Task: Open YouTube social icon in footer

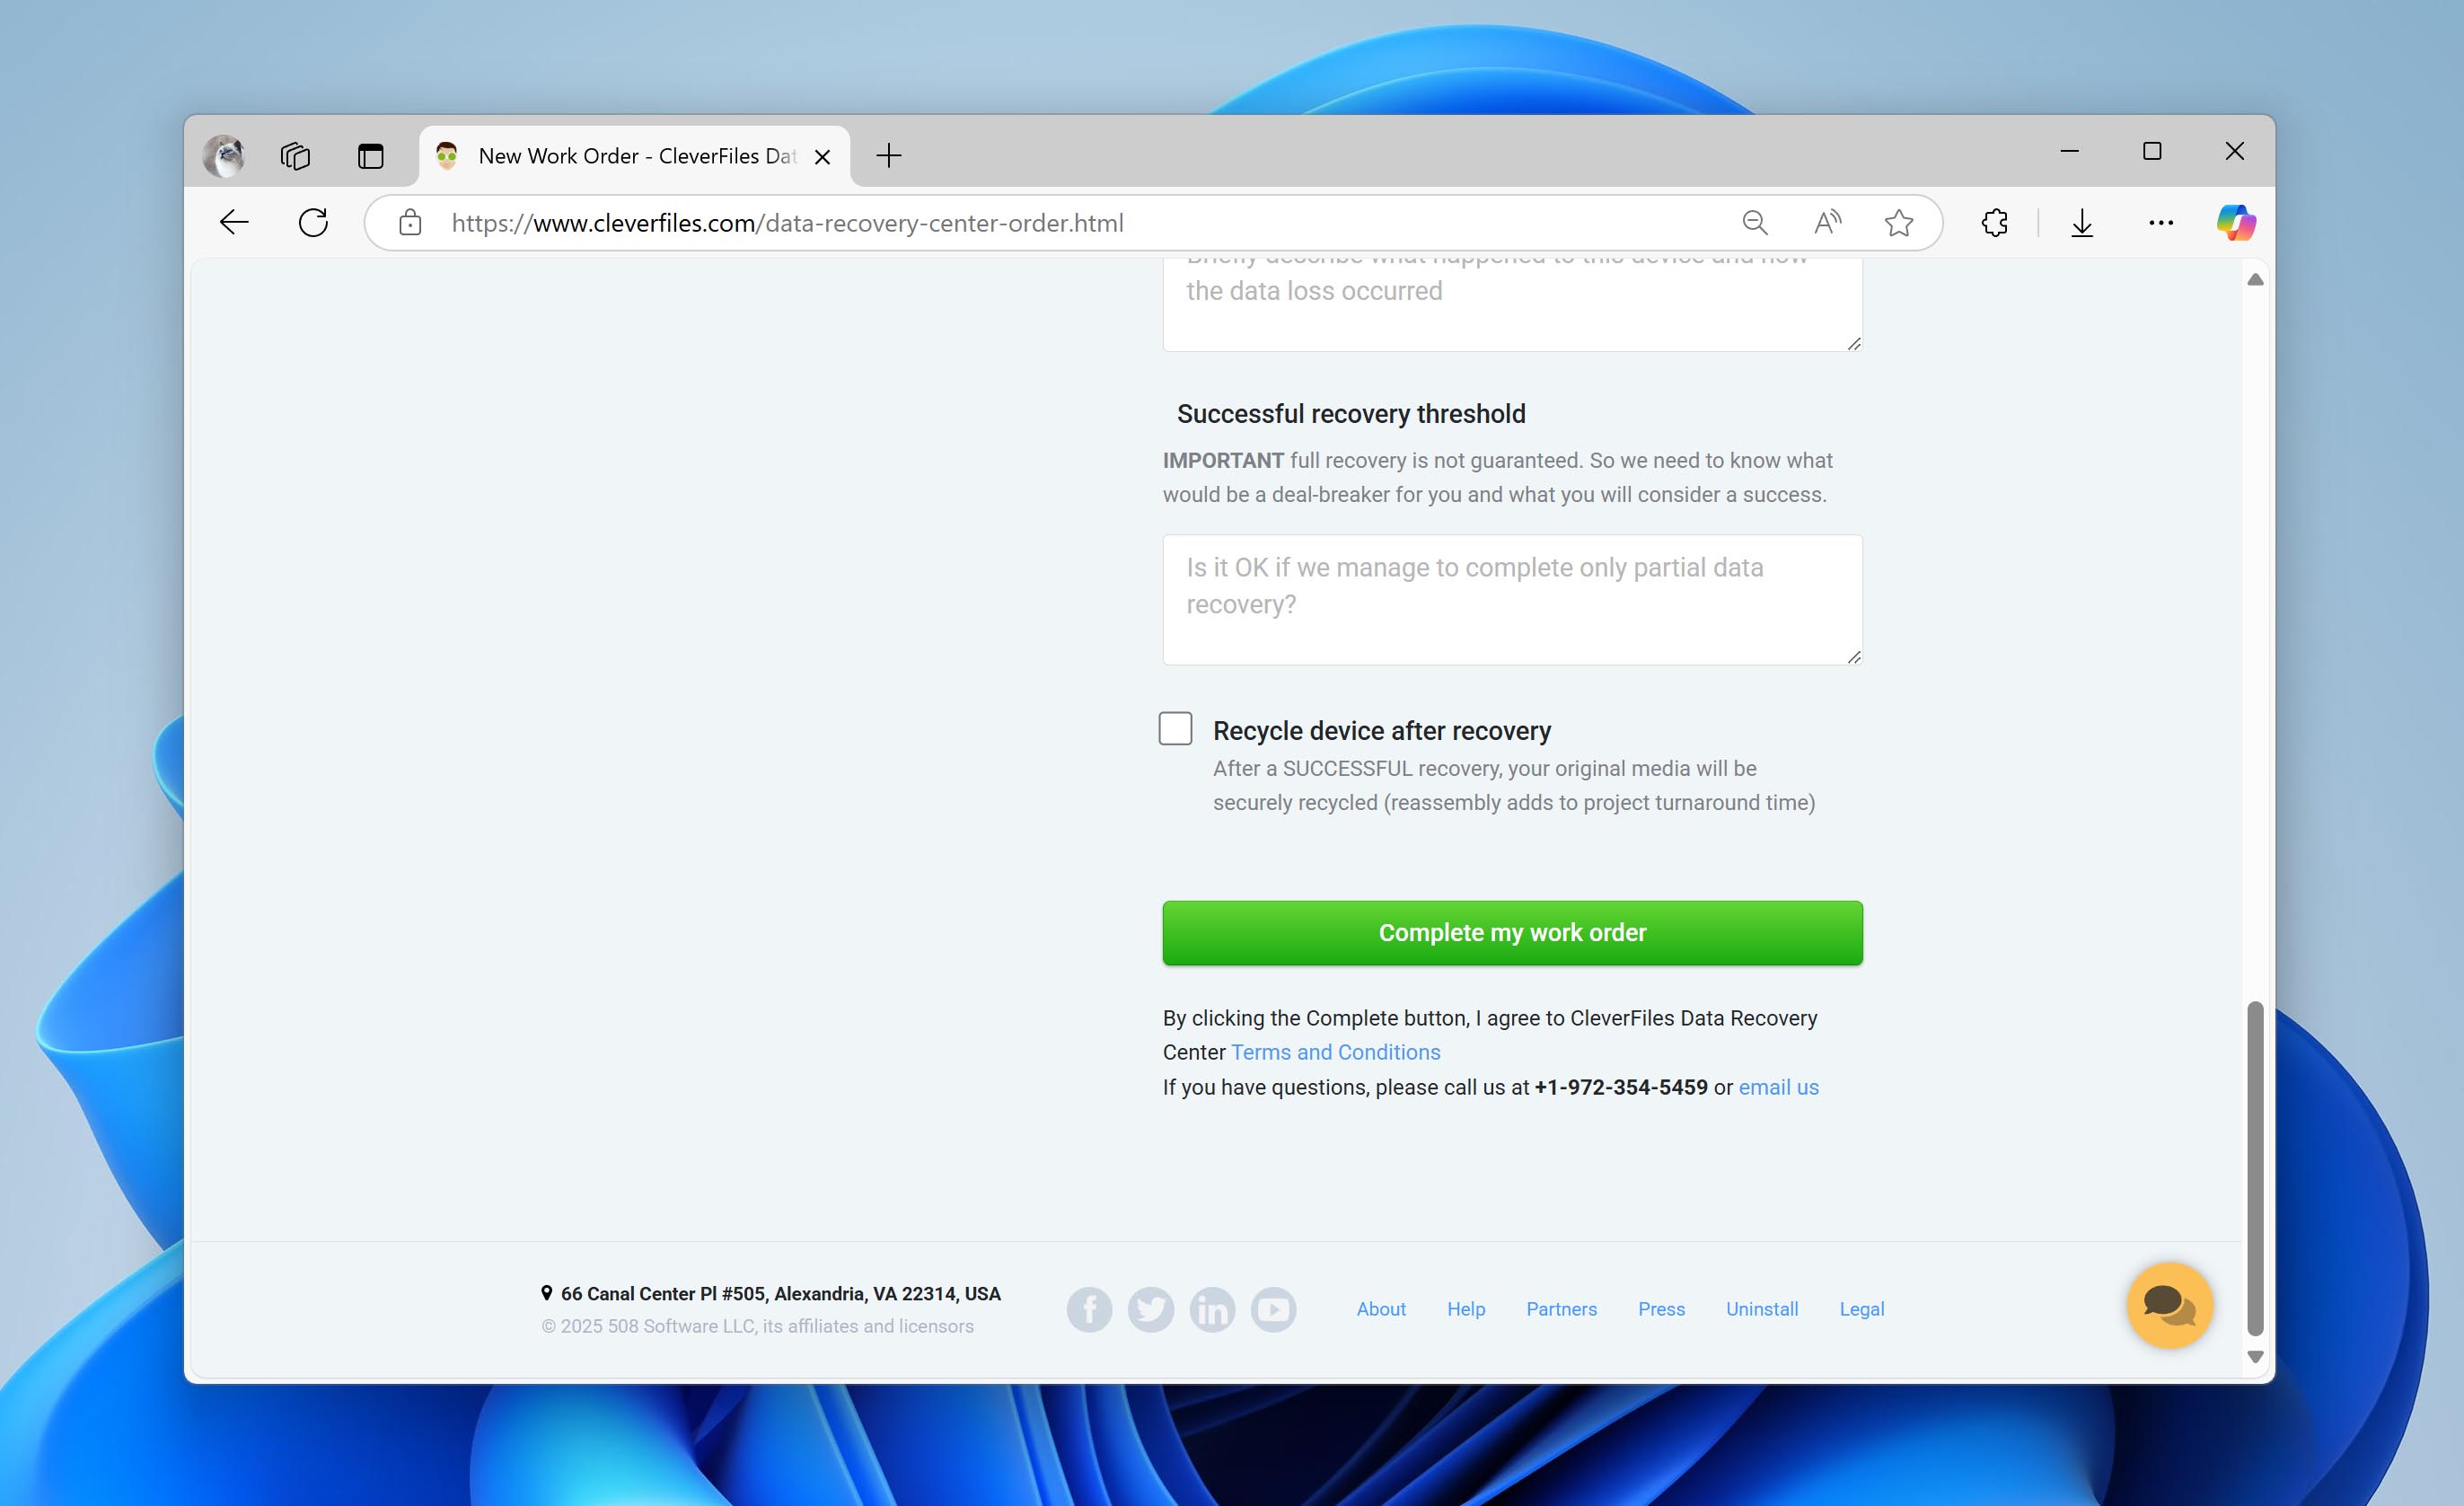Action: (1274, 1309)
